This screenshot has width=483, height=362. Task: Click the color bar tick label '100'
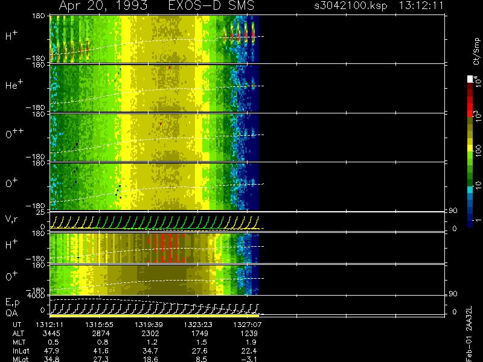478,151
